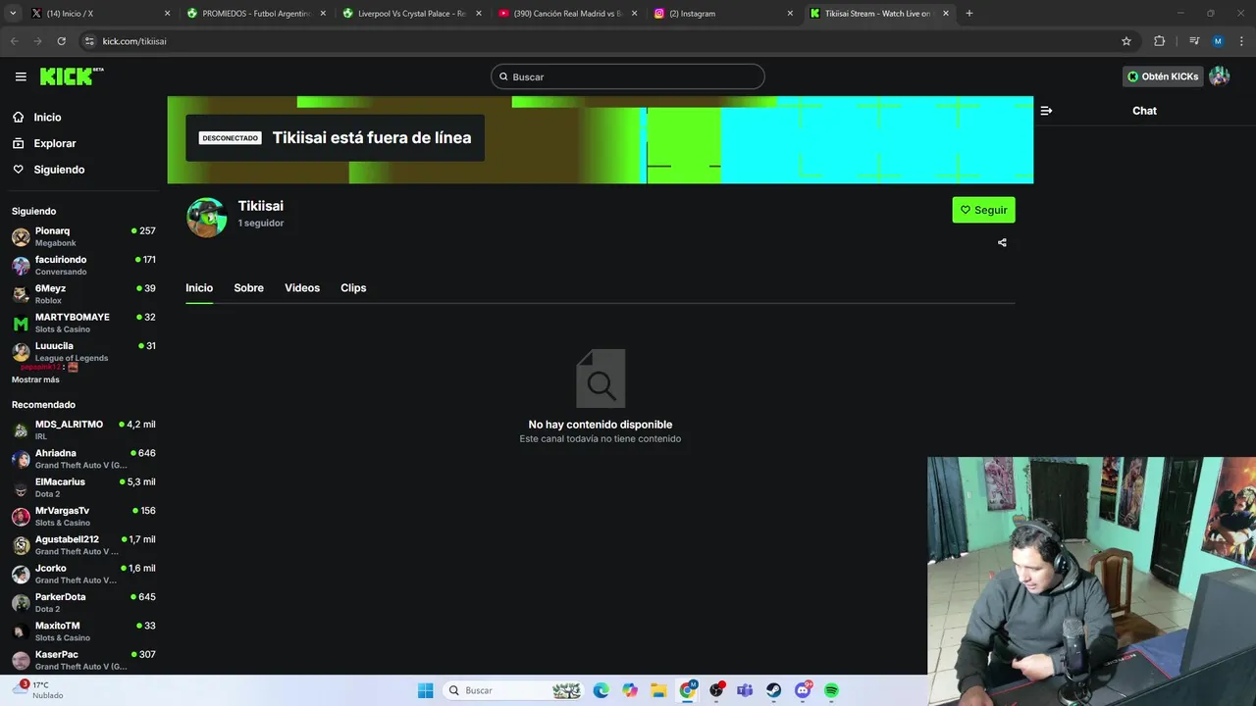Click the Windows taskbar search box
The height and width of the screenshot is (706, 1256).
(x=512, y=690)
